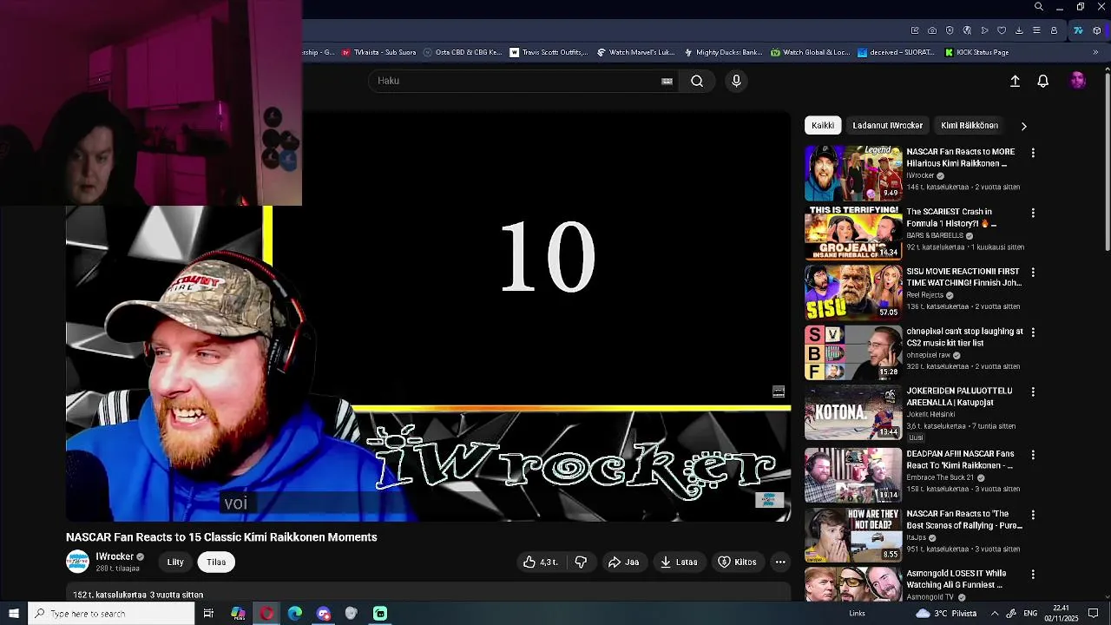Viewport: 1111px width, 625px height.
Task: Click the Windows taskbar search box
Action: pos(111,614)
